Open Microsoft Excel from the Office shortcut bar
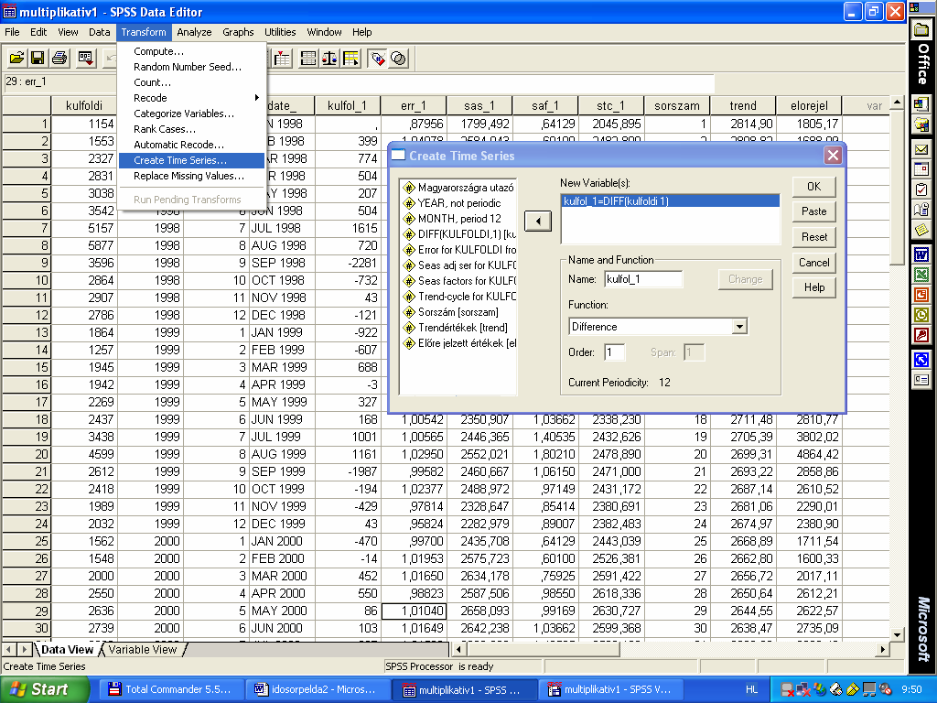 click(x=921, y=275)
